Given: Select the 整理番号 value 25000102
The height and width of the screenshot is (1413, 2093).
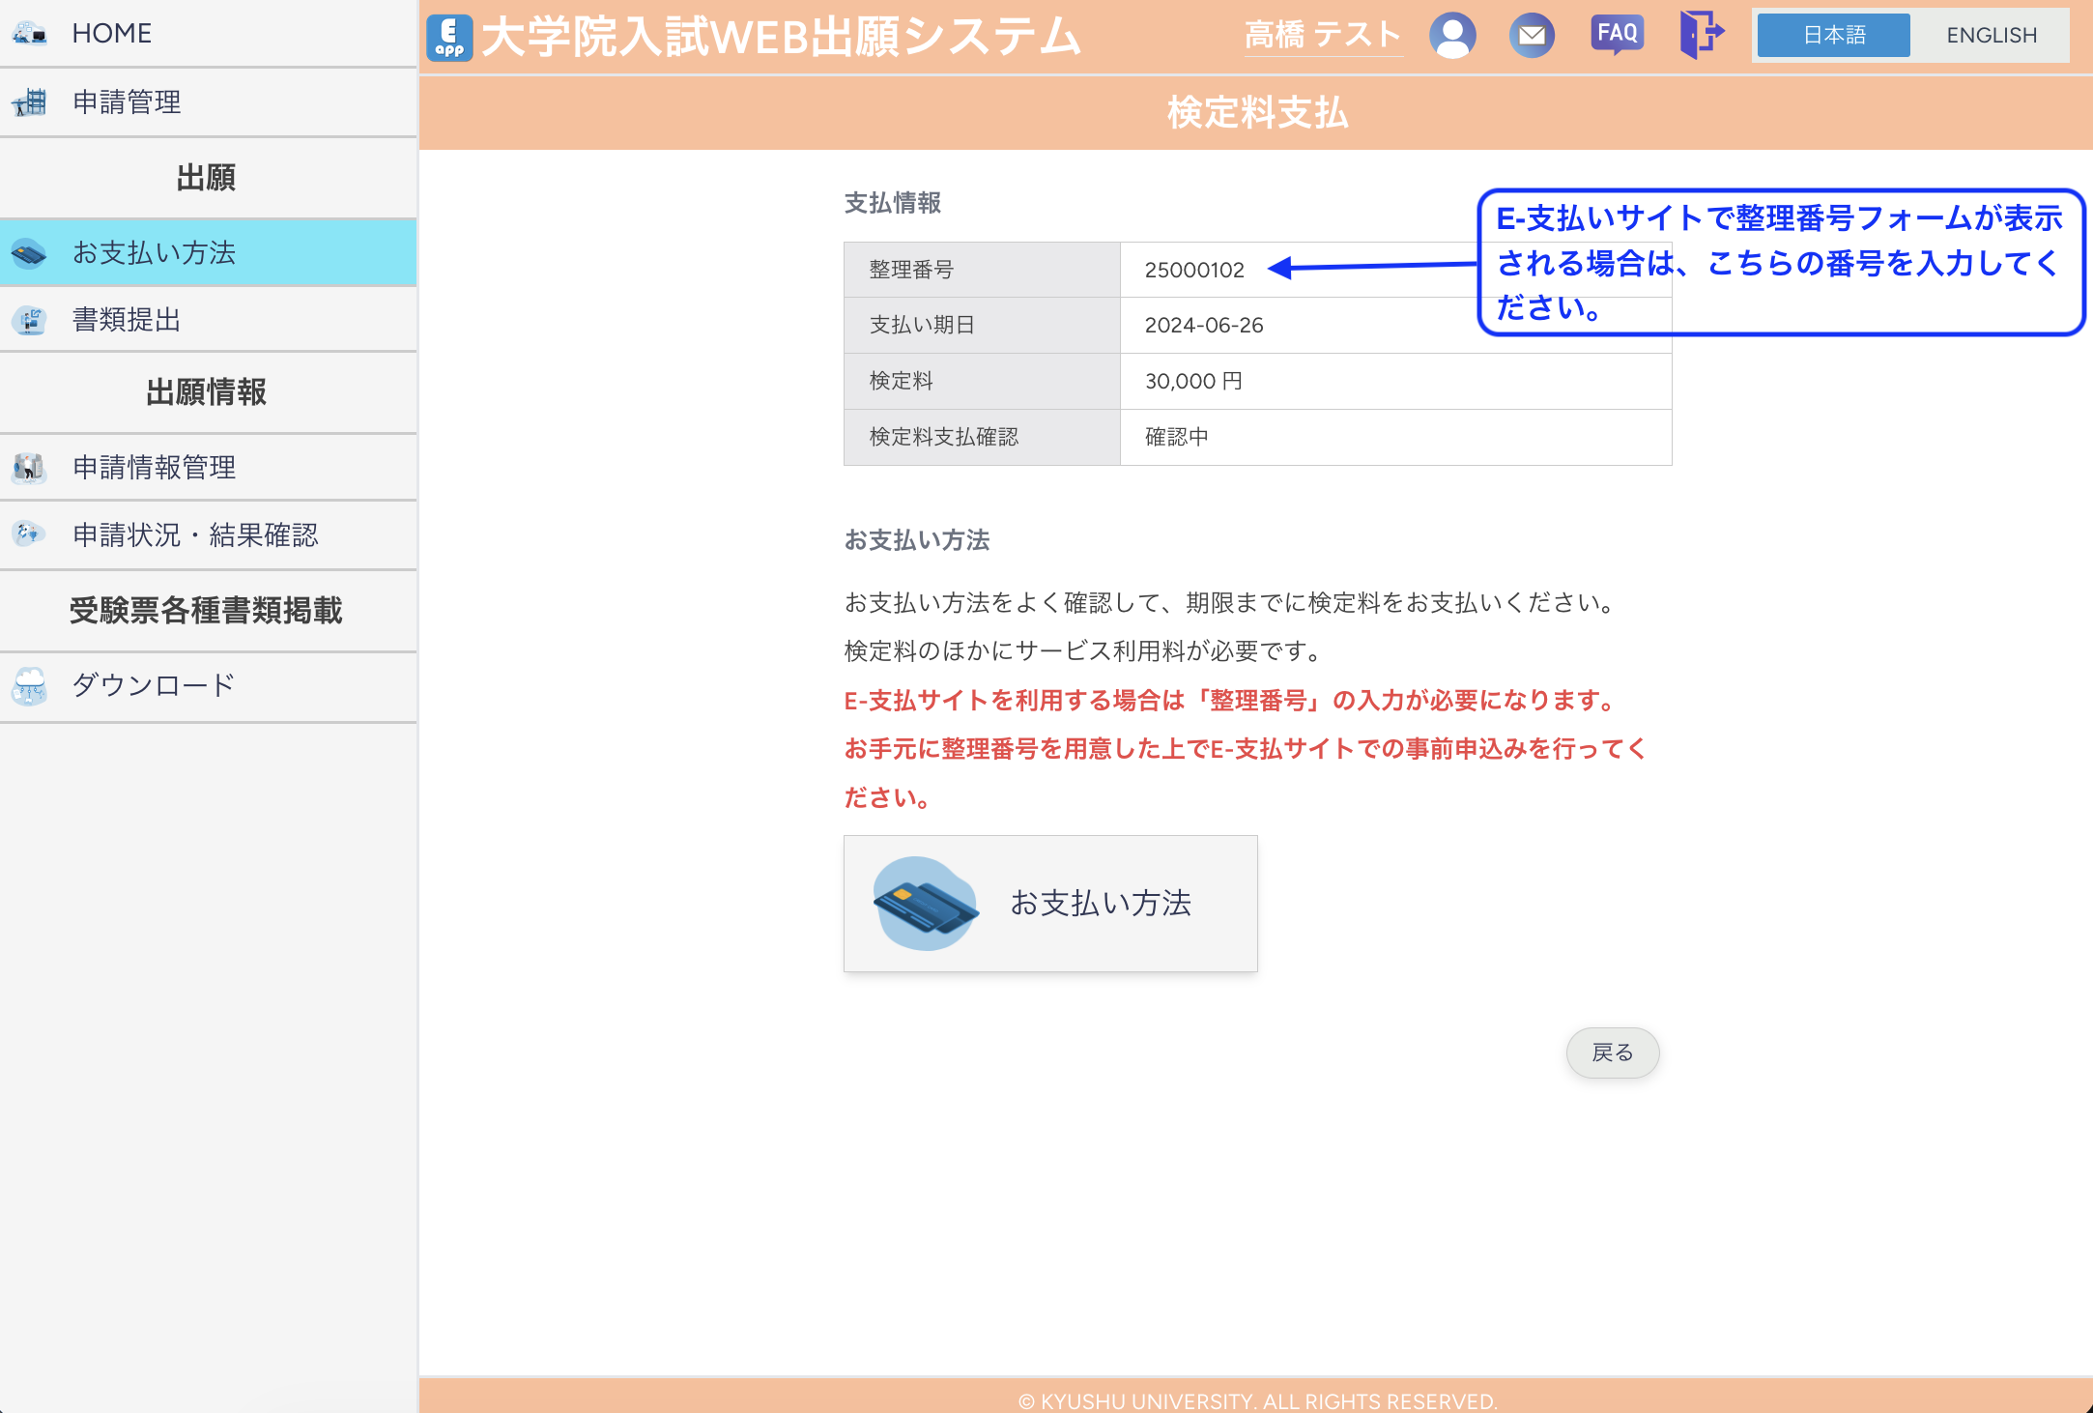Looking at the screenshot, I should click(1195, 270).
